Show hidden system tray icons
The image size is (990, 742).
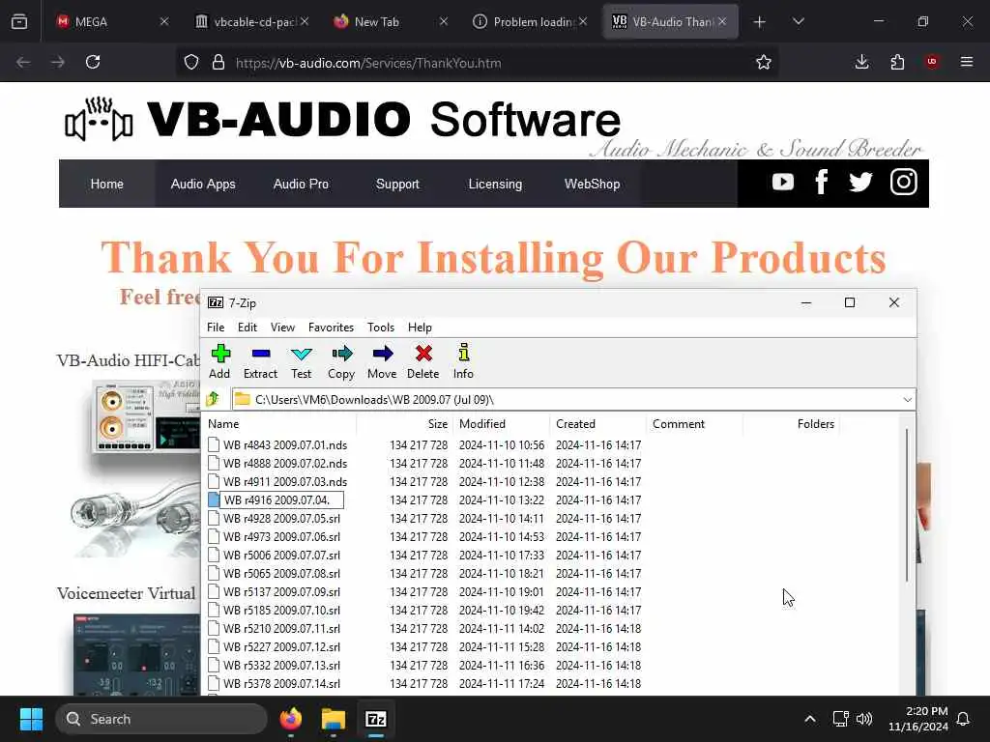810,719
